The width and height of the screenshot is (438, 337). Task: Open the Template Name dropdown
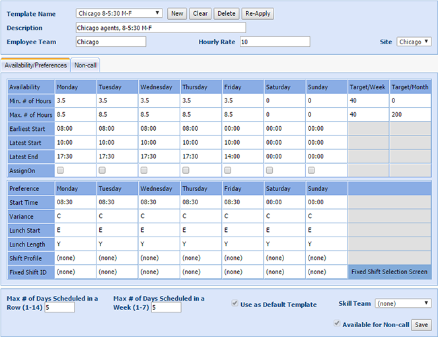pyautogui.click(x=118, y=13)
